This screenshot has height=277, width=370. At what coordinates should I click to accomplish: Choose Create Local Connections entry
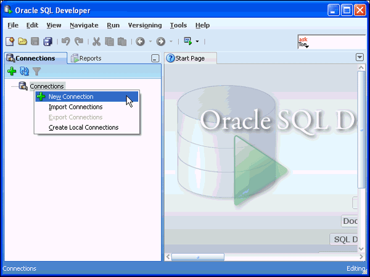tap(86, 128)
